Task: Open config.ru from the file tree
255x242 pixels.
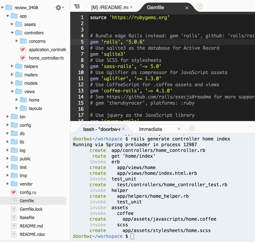Action: 28,192
